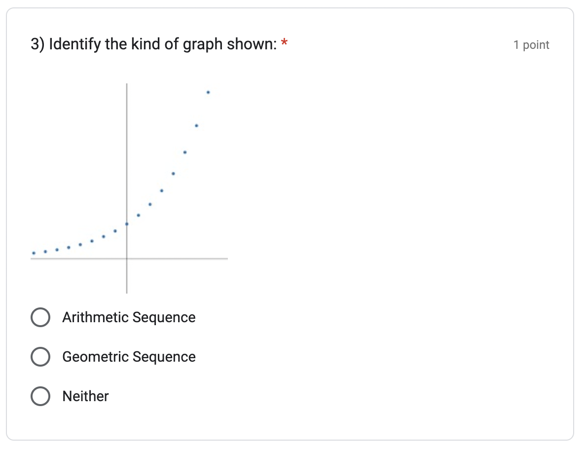The width and height of the screenshot is (585, 450).
Task: Click the y-axis line in the graph
Action: pos(127,148)
